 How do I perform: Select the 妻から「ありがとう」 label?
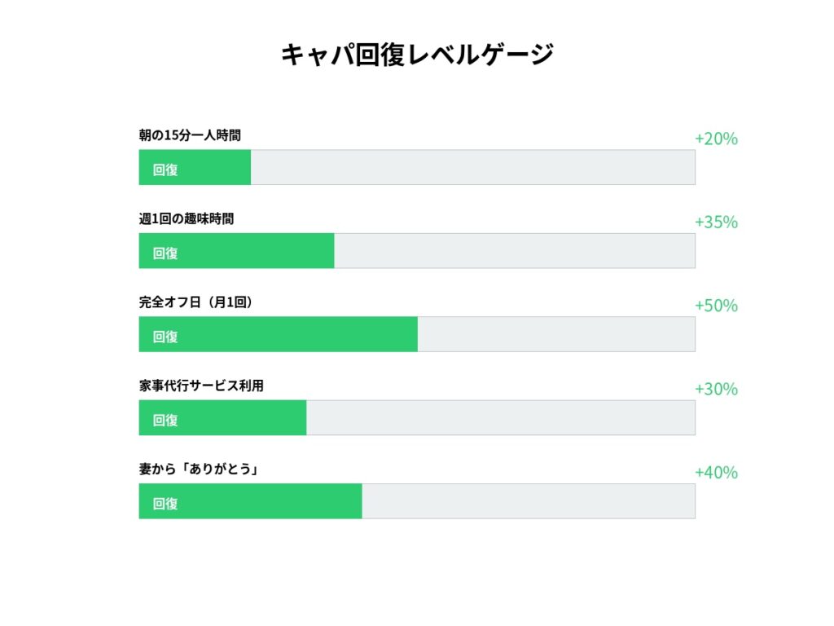tap(199, 469)
